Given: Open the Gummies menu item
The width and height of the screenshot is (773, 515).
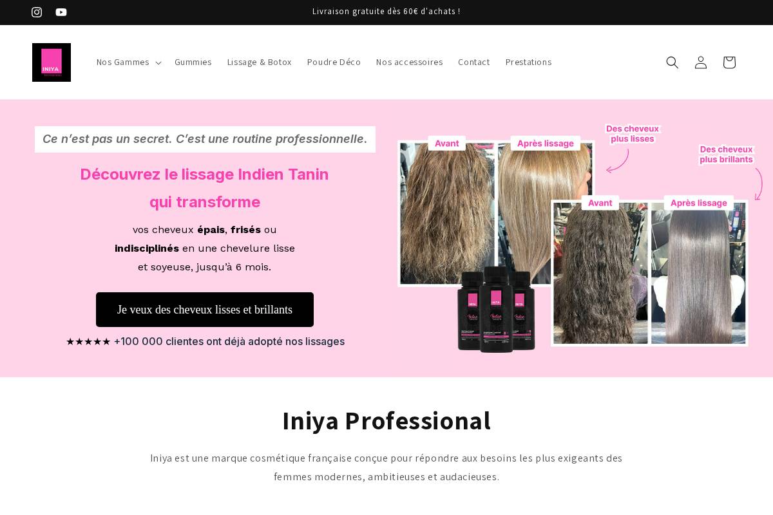Looking at the screenshot, I should [193, 62].
